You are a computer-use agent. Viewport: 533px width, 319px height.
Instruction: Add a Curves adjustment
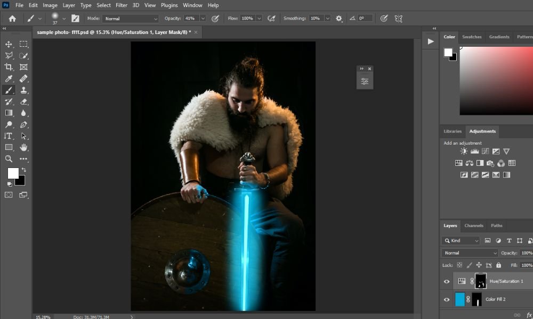(x=486, y=151)
